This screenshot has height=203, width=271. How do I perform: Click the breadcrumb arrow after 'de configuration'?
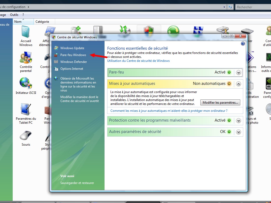click(x=28, y=7)
